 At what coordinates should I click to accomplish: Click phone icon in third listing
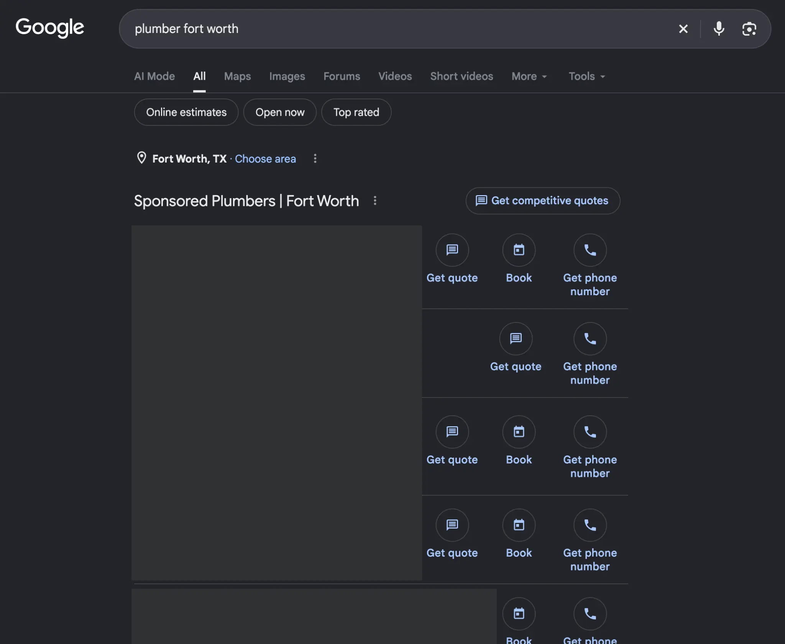tap(590, 432)
